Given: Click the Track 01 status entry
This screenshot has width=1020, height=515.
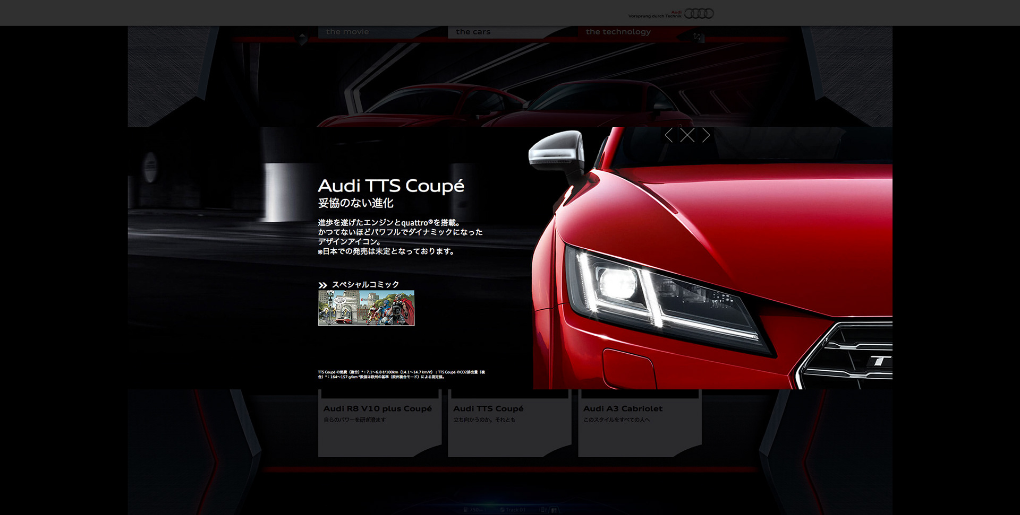Looking at the screenshot, I should tap(513, 510).
